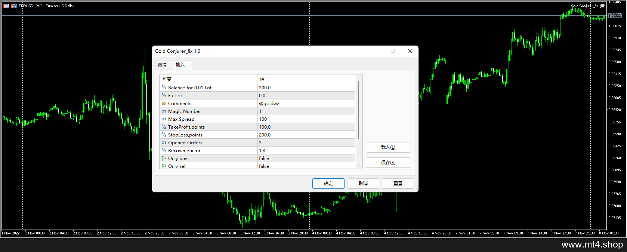Viewport: 627px width, 252px height.
Task: Click the Gold Conjurer_fix label on chart
Action: pos(584,6)
